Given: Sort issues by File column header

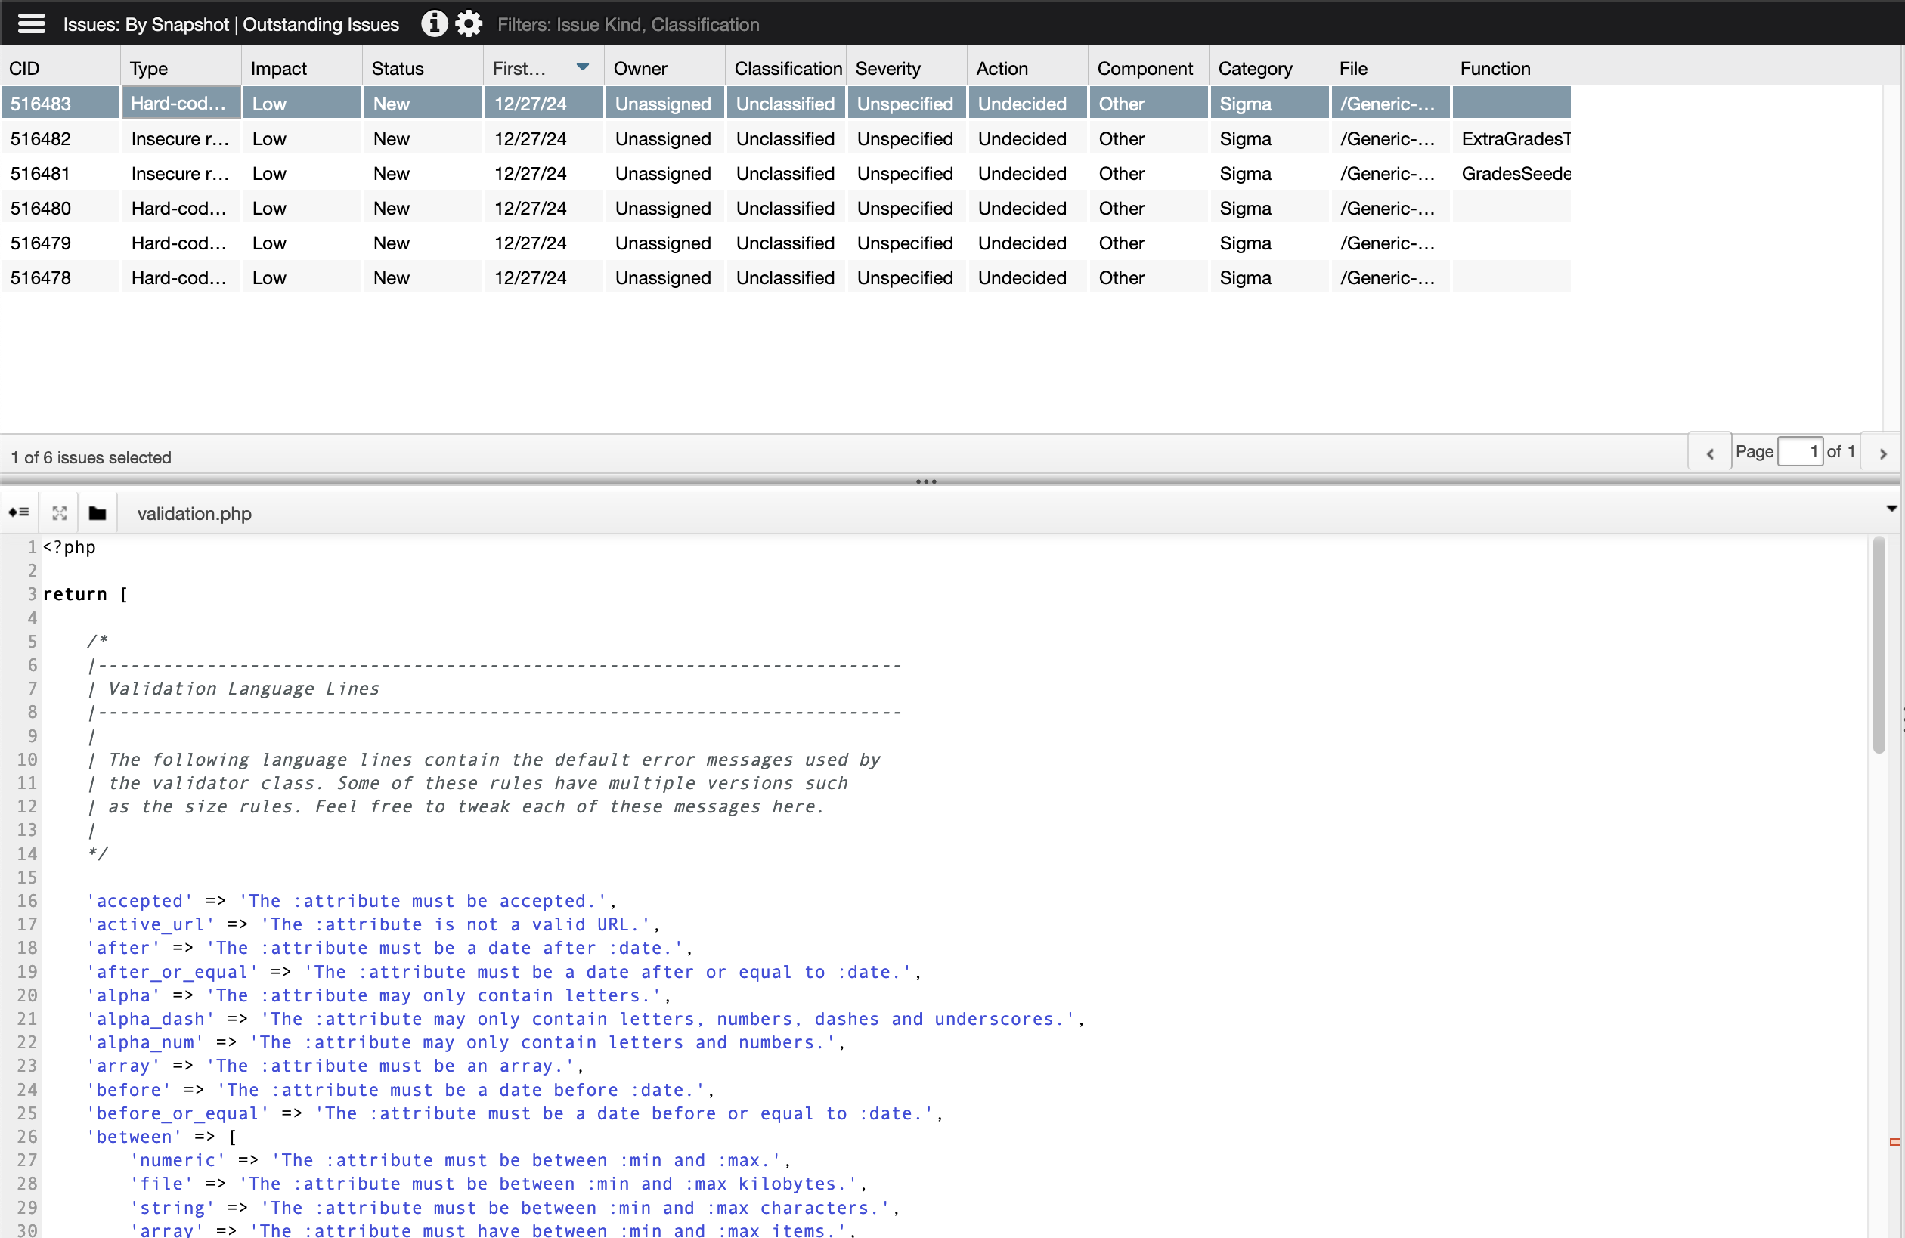Looking at the screenshot, I should coord(1390,68).
